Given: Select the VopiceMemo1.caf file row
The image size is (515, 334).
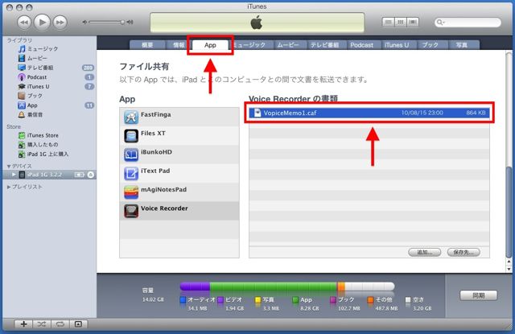Looking at the screenshot, I should click(369, 113).
